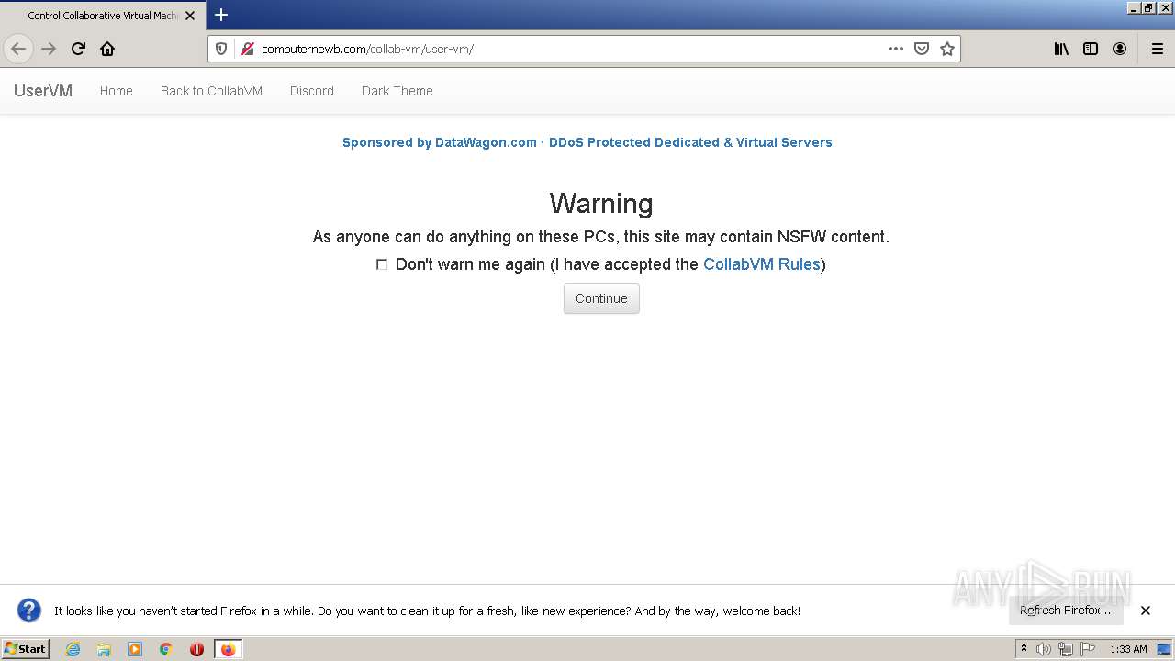Viewport: 1175px width, 661px height.
Task: Go forward with the forward arrow
Action: pos(49,49)
